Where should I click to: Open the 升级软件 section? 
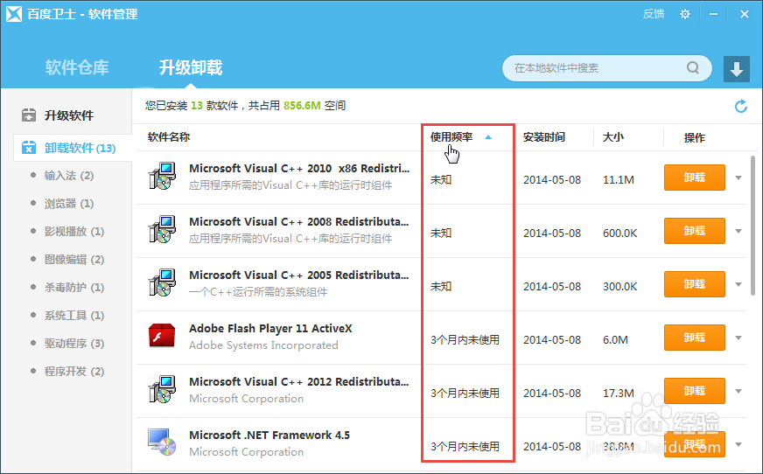pos(68,115)
